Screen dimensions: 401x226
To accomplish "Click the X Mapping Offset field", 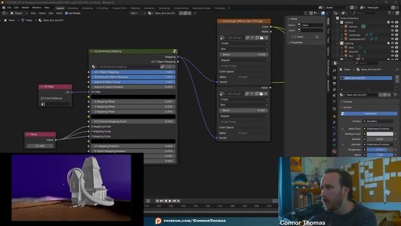I will [133, 102].
